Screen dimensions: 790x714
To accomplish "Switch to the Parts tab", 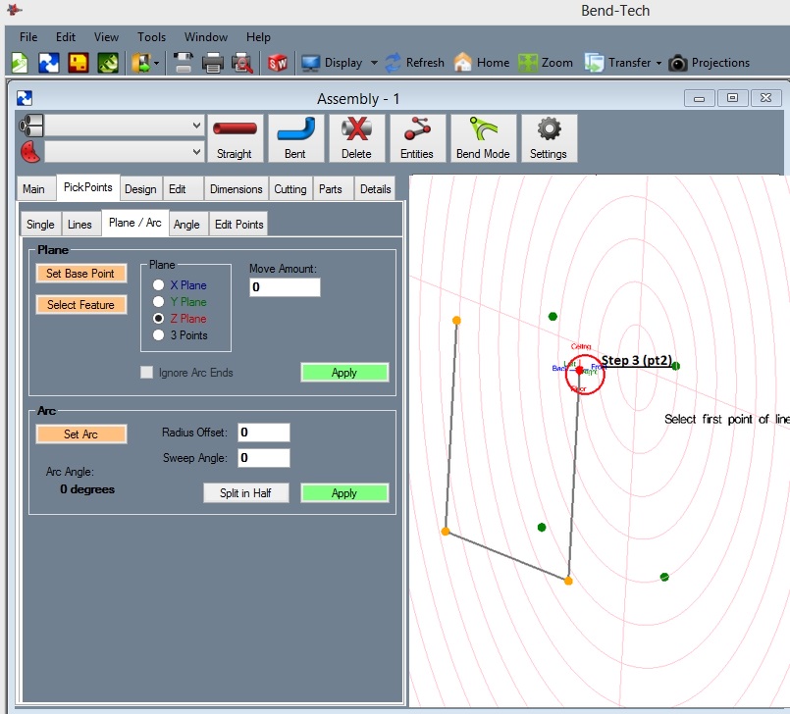I will click(x=331, y=189).
